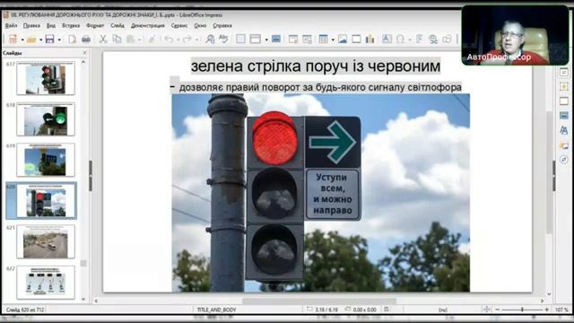Select slide 619 thumbnail
The image size is (574, 323).
click(46, 160)
